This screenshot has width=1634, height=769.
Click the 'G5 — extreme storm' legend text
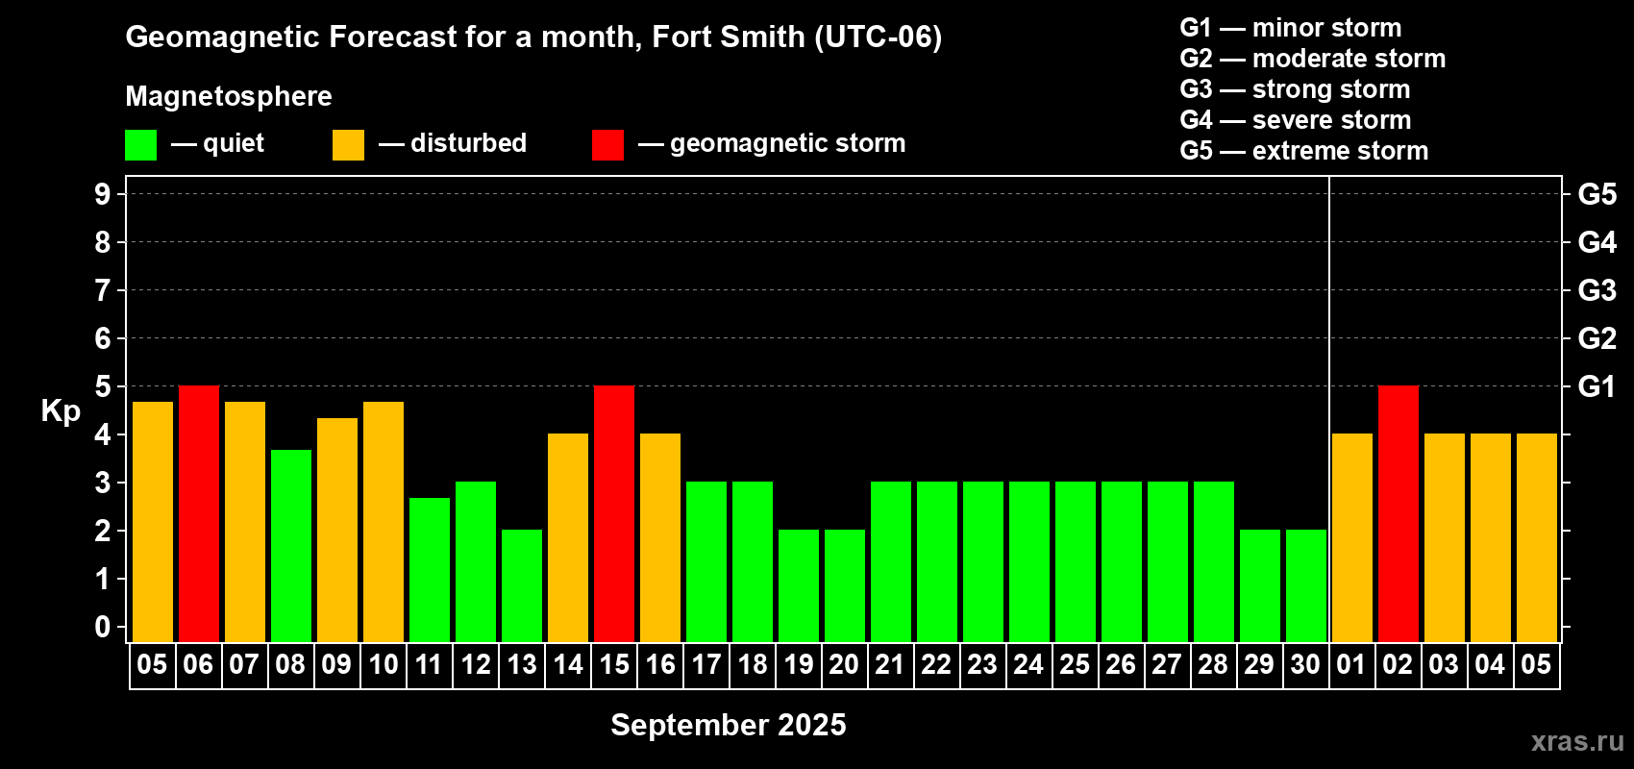point(1304,151)
